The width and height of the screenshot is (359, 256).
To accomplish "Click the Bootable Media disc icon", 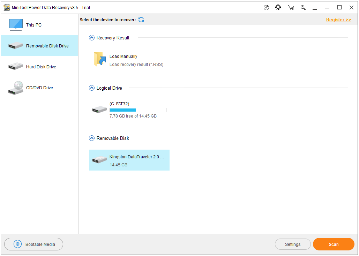I will (x=18, y=244).
